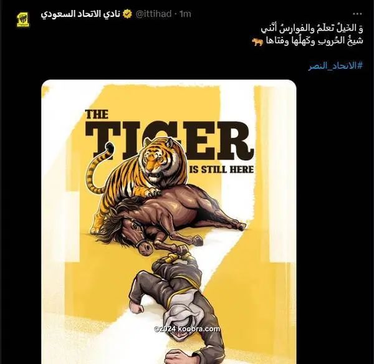The image size is (374, 364).
Task: Click the small THE word above TIGER
Action: pyautogui.click(x=97, y=114)
